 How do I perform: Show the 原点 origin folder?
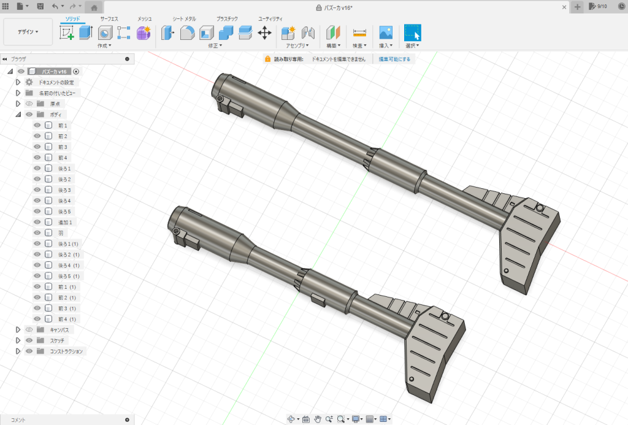tap(29, 104)
